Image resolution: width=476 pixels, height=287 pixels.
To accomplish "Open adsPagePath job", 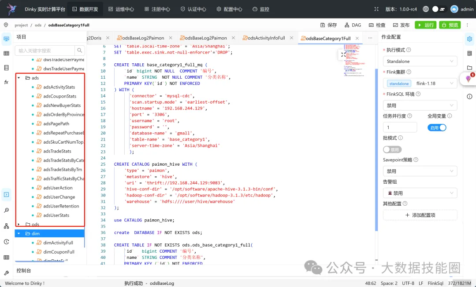I will [56, 124].
